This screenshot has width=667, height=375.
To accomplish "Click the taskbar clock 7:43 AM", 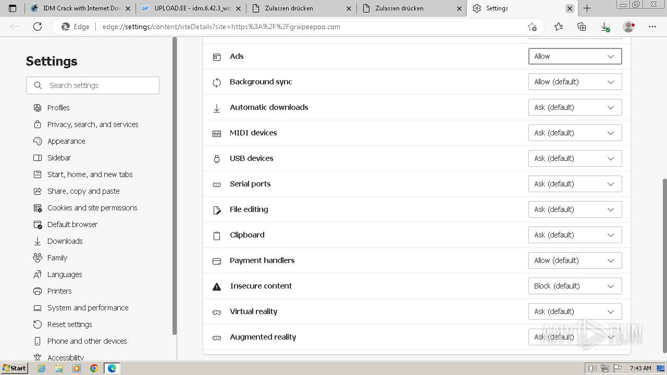I will point(640,368).
